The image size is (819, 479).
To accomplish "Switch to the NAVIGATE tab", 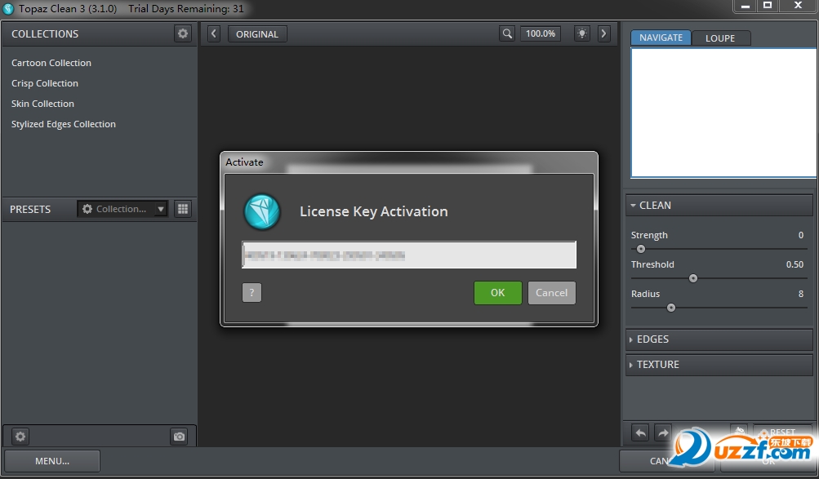I will [x=661, y=38].
